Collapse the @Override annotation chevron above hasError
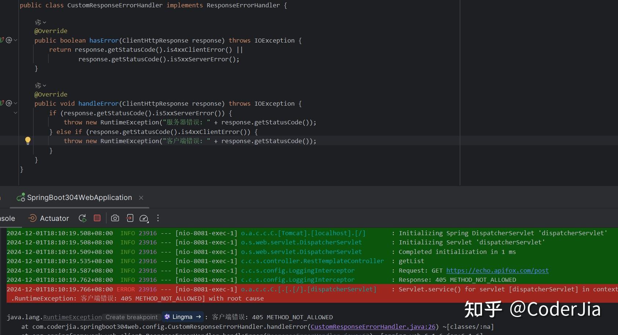The height and width of the screenshot is (335, 618). 44,22
